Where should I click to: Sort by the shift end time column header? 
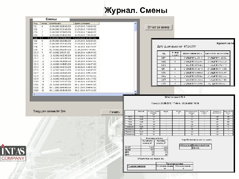pos(87,24)
